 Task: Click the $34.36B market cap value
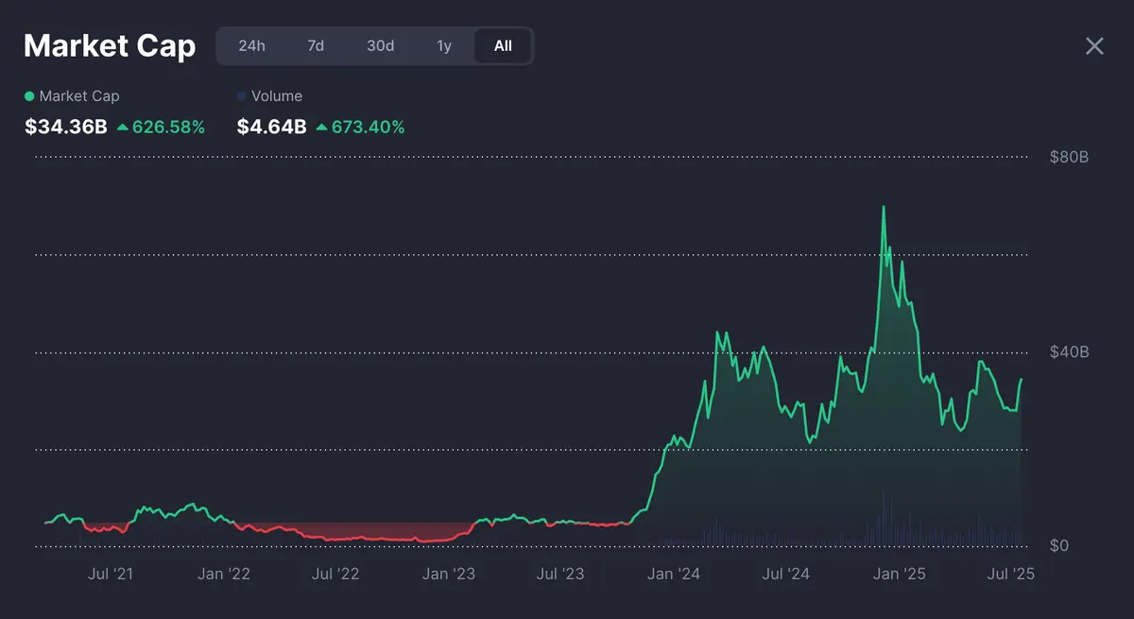pyautogui.click(x=64, y=126)
